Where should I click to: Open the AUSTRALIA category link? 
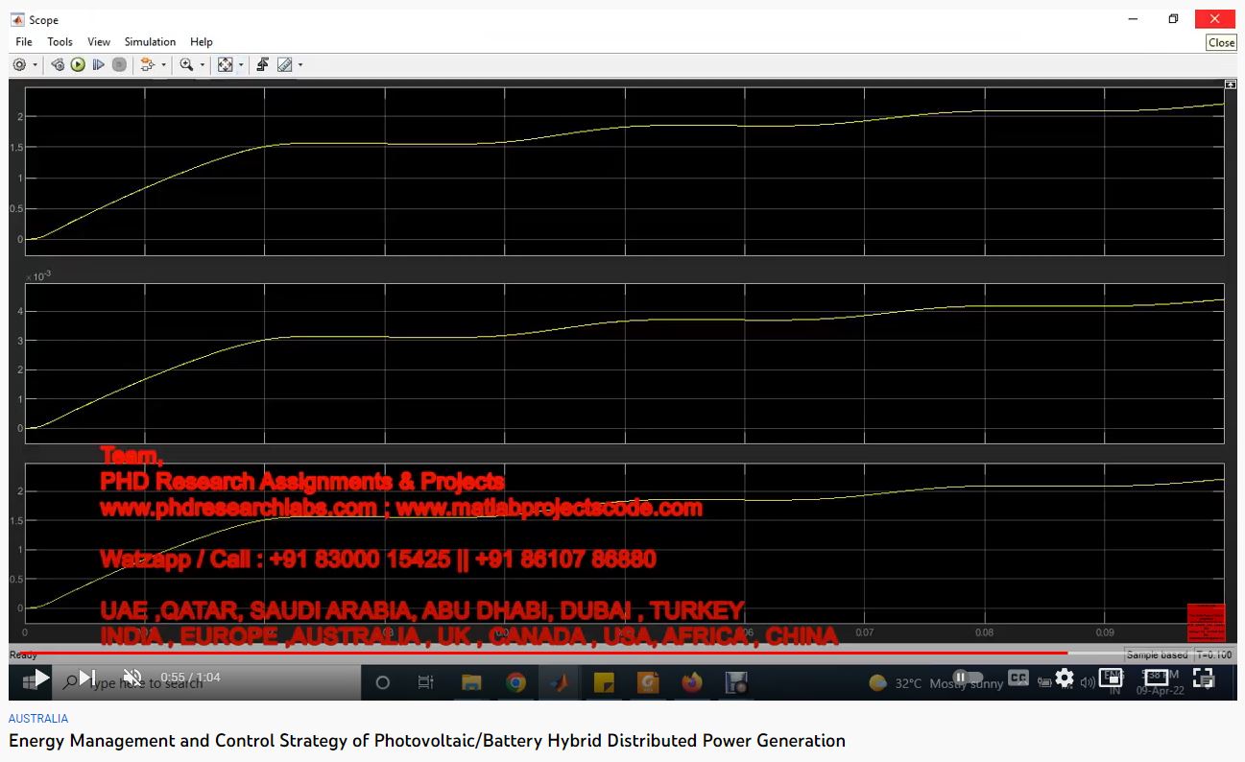(x=38, y=718)
